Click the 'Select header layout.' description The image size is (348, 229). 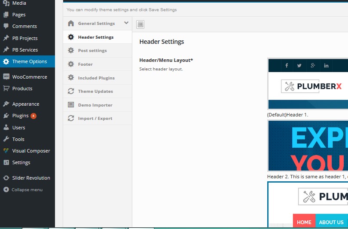point(161,69)
